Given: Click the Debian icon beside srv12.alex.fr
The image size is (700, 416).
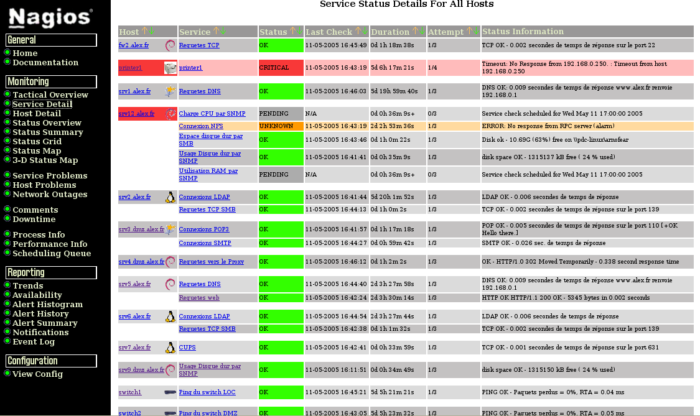Looking at the screenshot, I should pyautogui.click(x=170, y=114).
